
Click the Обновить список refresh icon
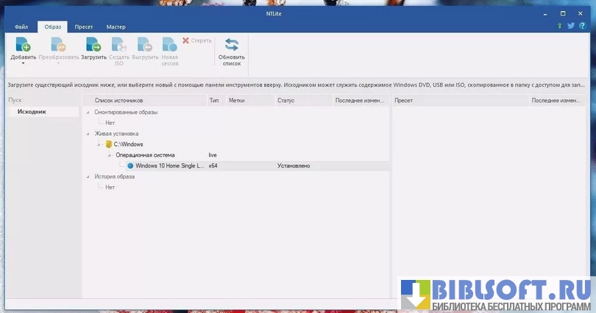[x=231, y=46]
